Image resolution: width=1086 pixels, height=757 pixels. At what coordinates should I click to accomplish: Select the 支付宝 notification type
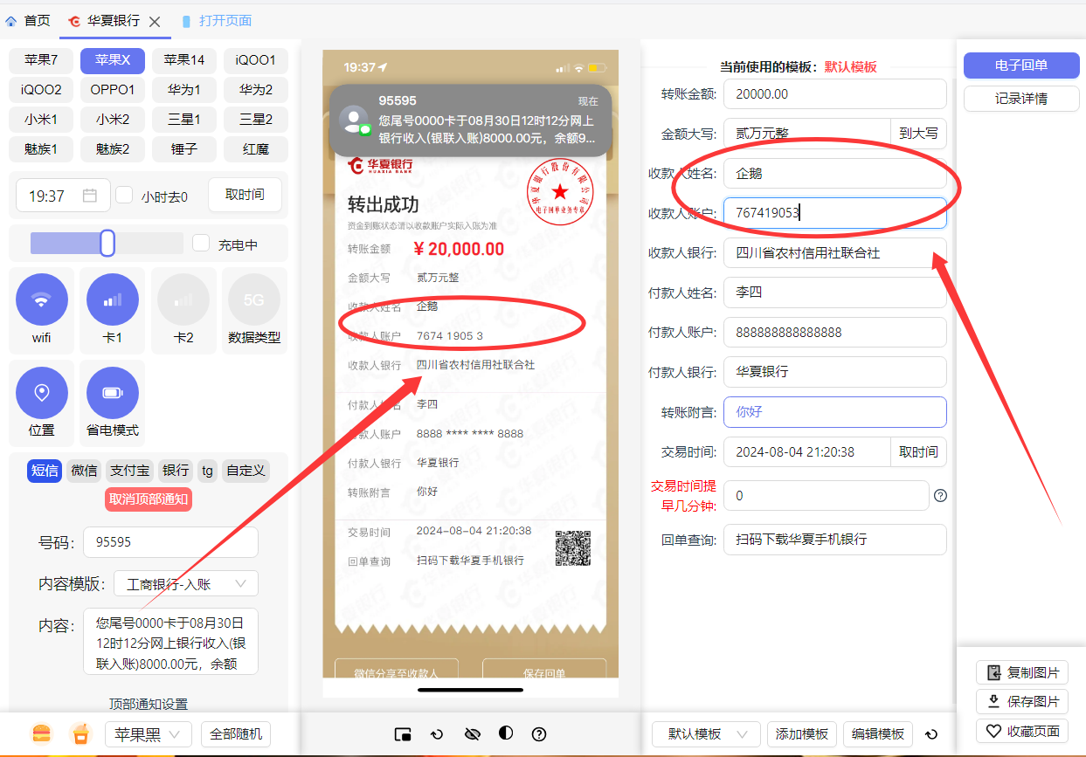point(130,471)
